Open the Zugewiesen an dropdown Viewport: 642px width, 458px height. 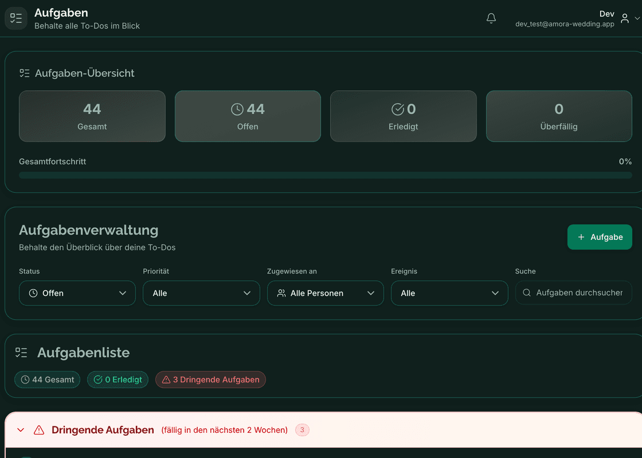326,293
